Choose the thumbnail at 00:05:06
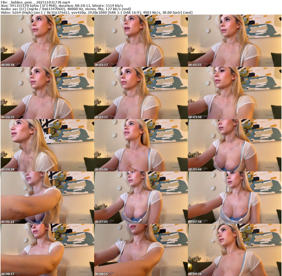282x276 pixels. (141, 145)
